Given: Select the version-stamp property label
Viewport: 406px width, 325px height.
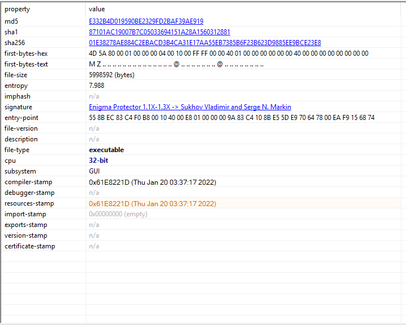Looking at the screenshot, I should pos(26,235).
